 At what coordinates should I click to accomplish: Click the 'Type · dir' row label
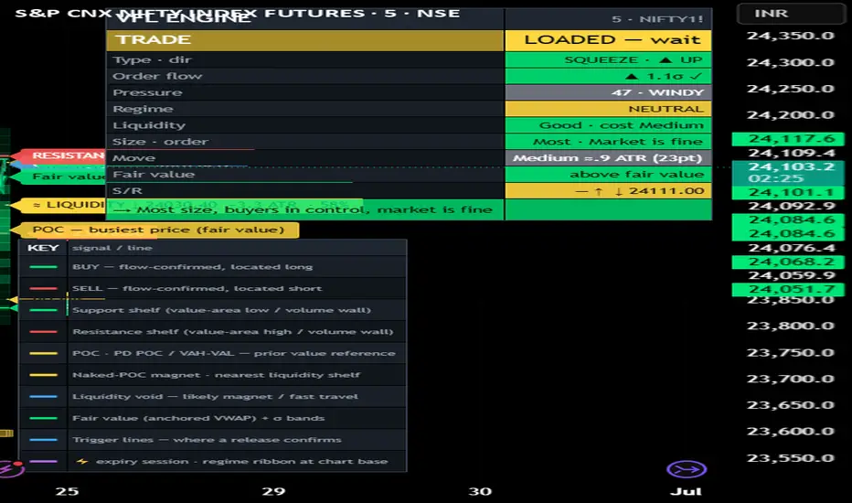click(152, 59)
